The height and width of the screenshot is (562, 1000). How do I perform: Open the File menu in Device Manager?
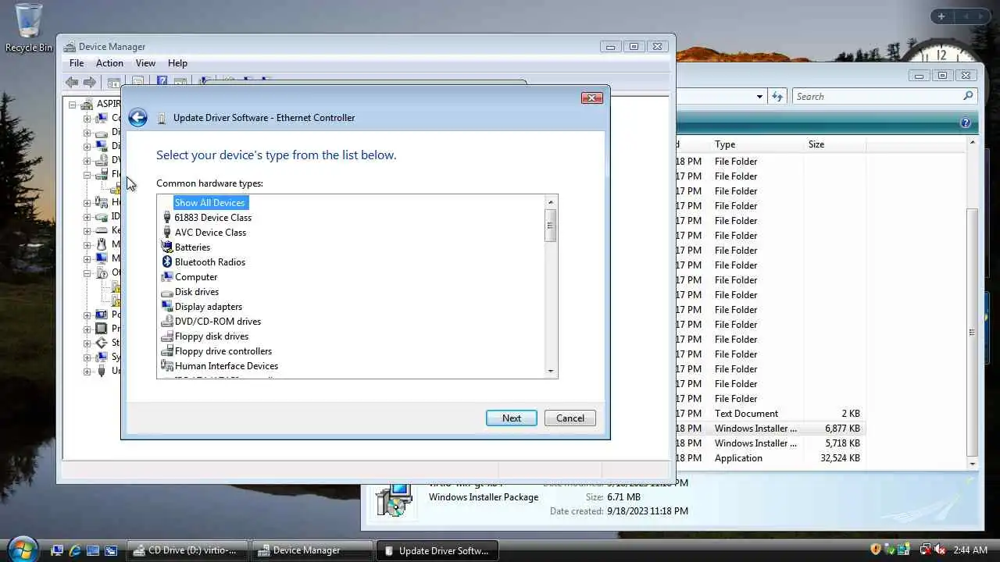77,63
